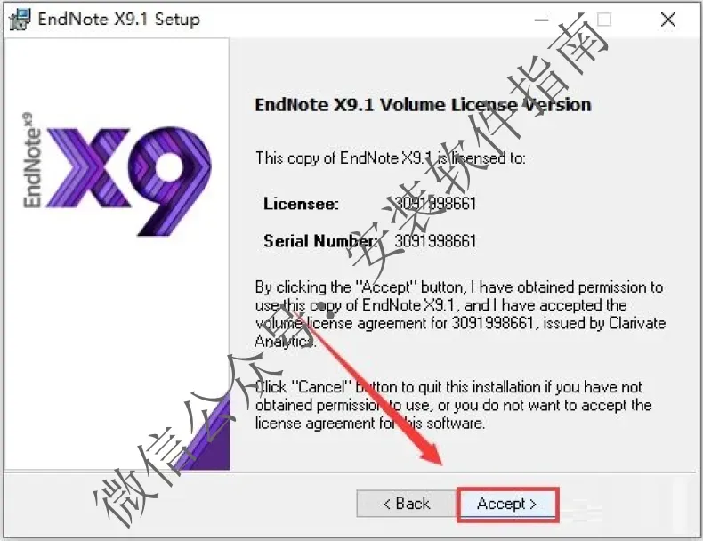The image size is (703, 541).
Task: Click the Licensee value 3091998661
Action: (x=435, y=204)
